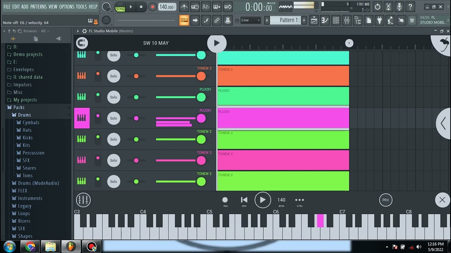Click the microphone one-click recording icon
Screen dimensions: 451x253
[399, 7]
